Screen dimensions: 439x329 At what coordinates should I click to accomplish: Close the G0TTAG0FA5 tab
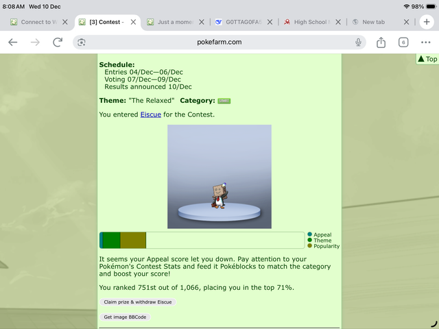tap(270, 22)
